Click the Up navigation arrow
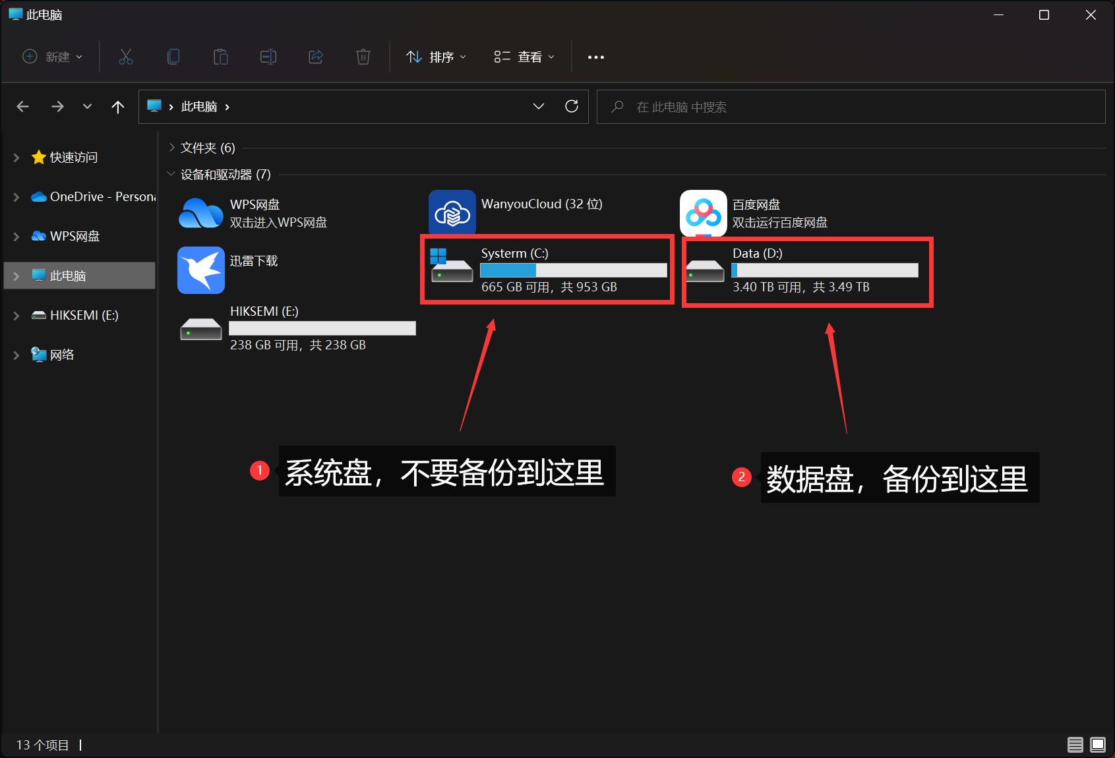 (118, 106)
